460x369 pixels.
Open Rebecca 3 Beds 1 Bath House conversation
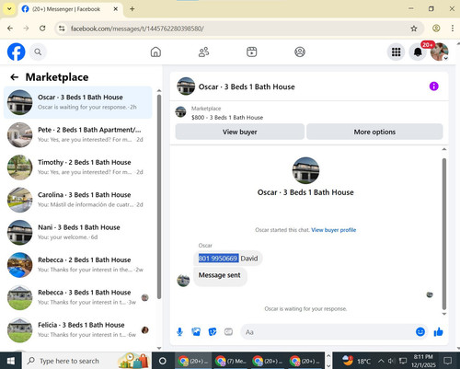point(78,297)
